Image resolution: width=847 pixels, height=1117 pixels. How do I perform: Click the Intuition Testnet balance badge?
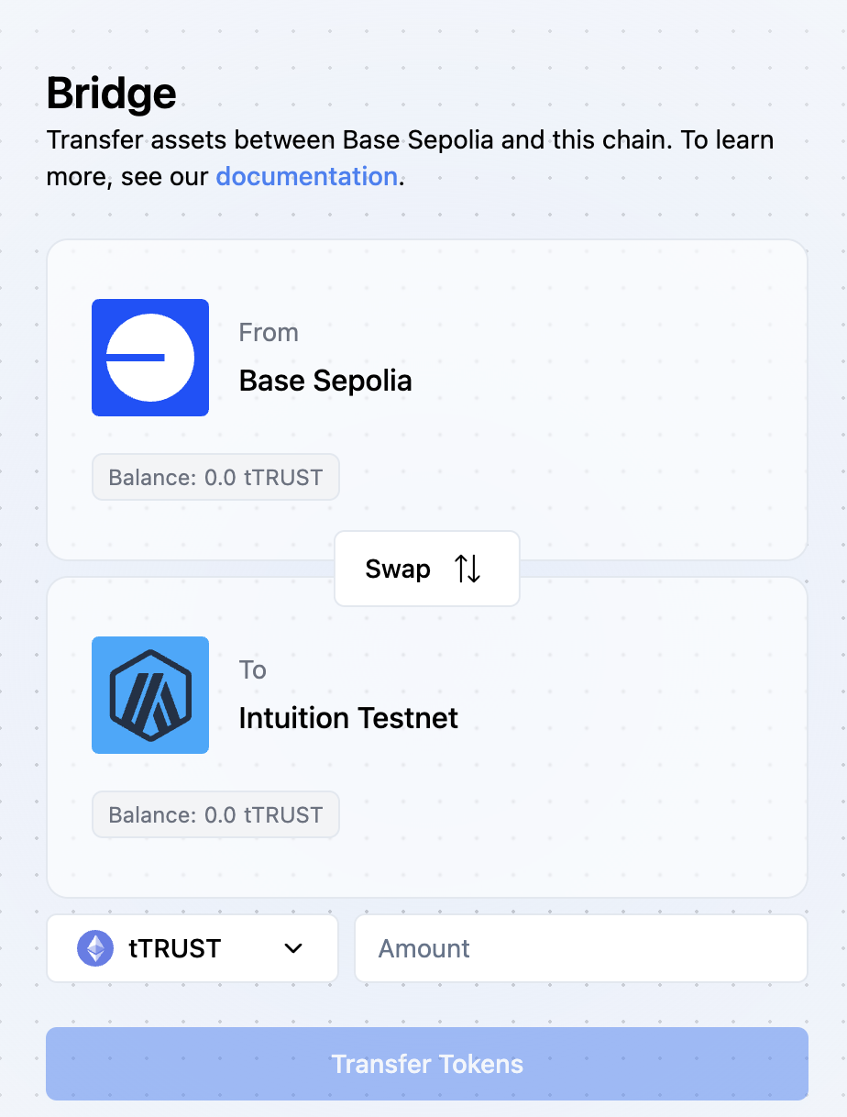215,814
